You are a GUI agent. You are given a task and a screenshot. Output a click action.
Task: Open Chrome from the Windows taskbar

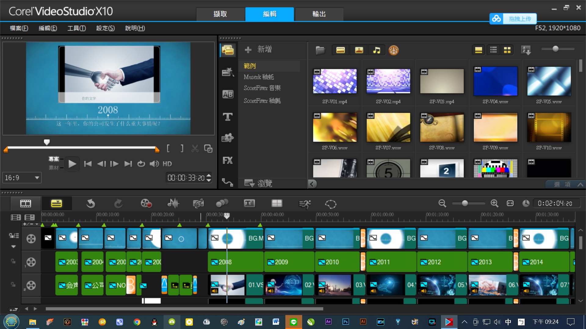(137, 322)
